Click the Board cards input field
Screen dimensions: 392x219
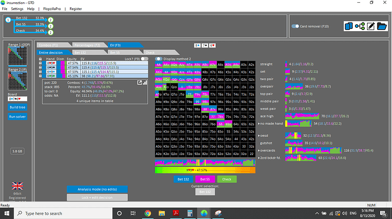18,99
